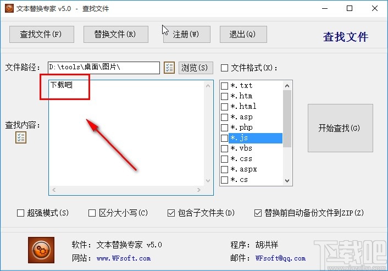The height and width of the screenshot is (271, 388).
Task: Click the 文本替换专家 v5.0 software name
Action: point(129,245)
